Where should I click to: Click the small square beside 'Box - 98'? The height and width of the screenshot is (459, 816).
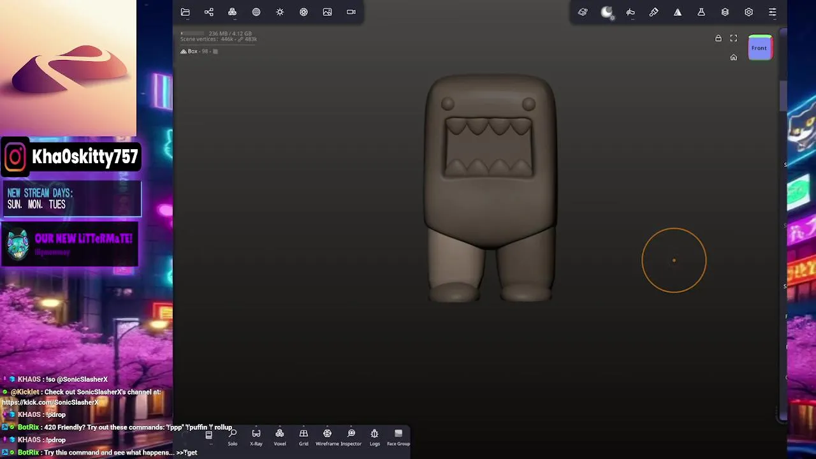pos(215,51)
